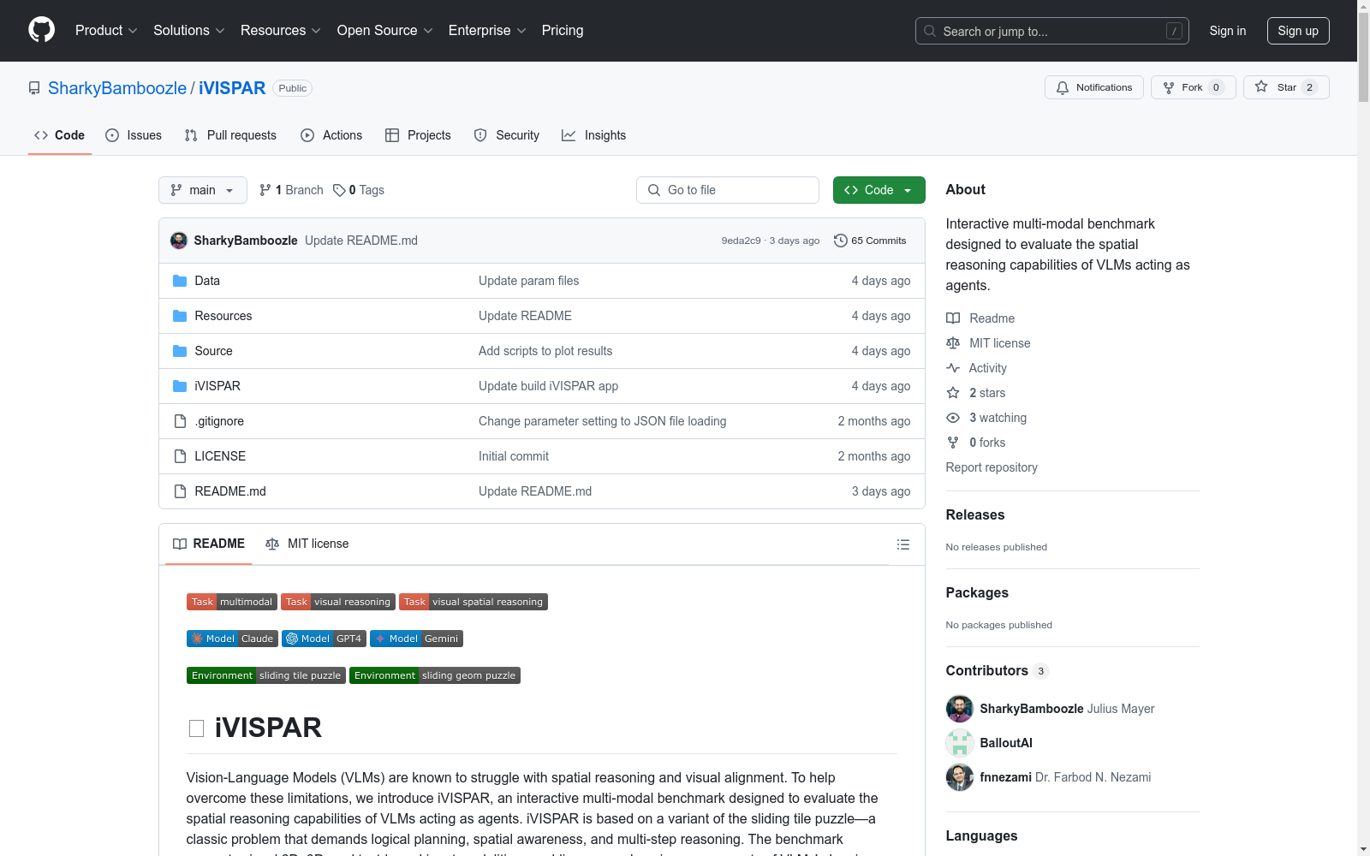Click the Resources folder icon
The width and height of the screenshot is (1370, 856).
[x=180, y=316]
